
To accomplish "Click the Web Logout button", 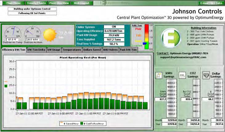I will 82,3.
